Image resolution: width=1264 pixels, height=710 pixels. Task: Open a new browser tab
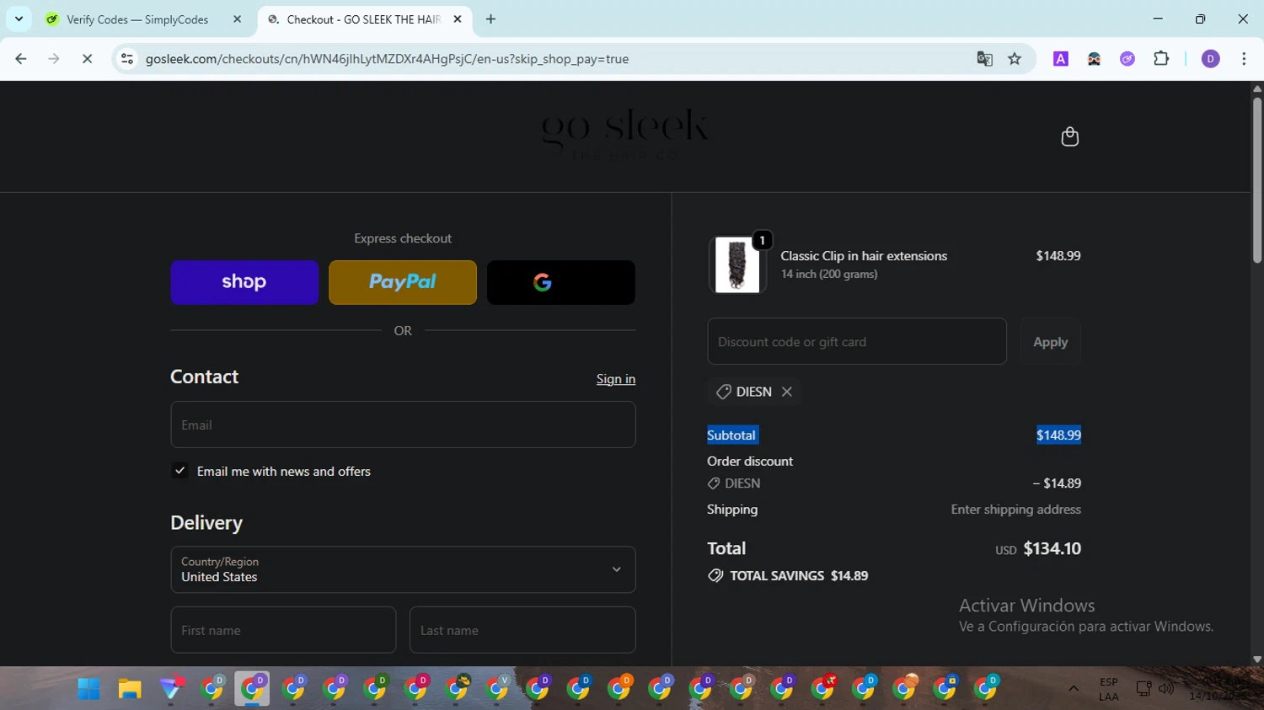[x=490, y=19]
